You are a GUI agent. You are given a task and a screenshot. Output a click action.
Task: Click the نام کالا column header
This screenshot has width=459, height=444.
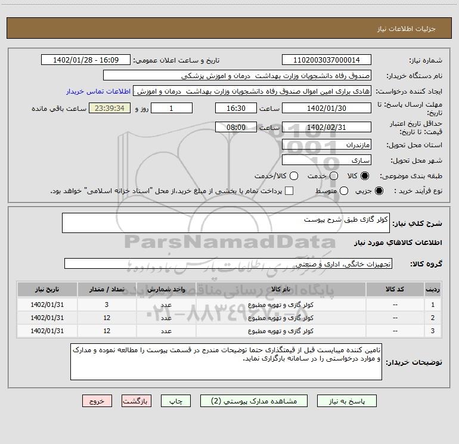281,289
